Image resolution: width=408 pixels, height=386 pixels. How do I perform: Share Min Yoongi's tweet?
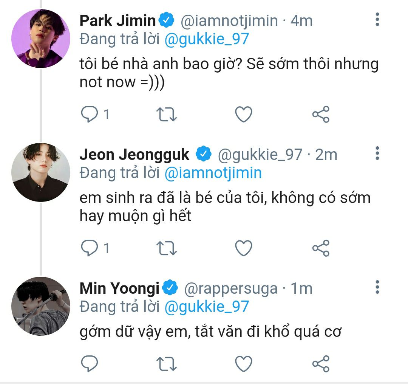coord(321,363)
